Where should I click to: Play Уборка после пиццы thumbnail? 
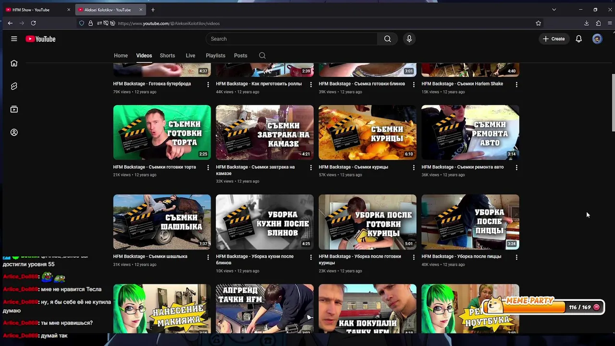(470, 222)
